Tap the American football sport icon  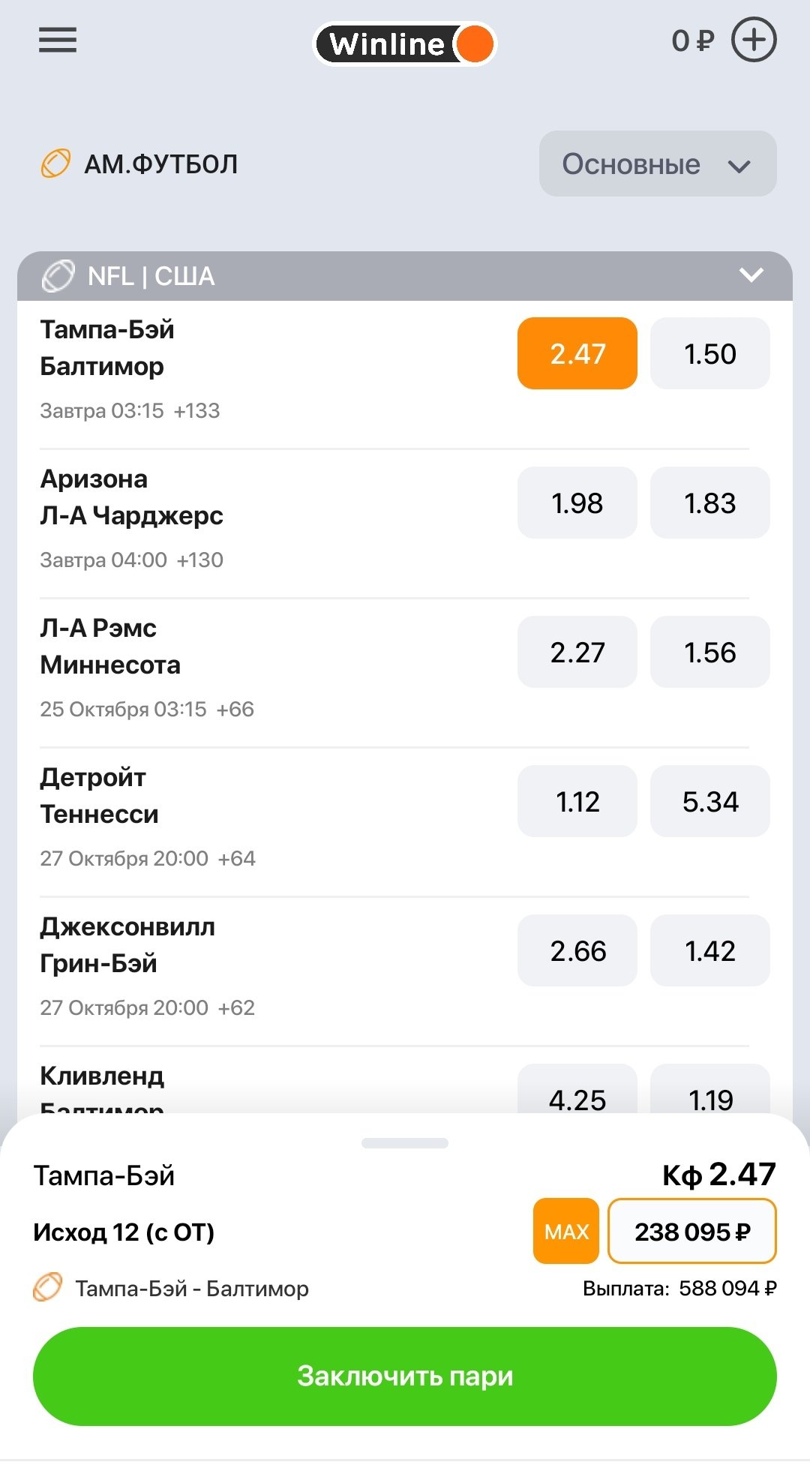[x=55, y=164]
